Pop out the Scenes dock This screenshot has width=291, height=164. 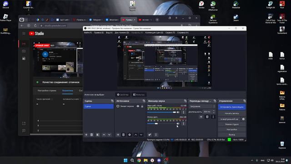tap(112, 101)
